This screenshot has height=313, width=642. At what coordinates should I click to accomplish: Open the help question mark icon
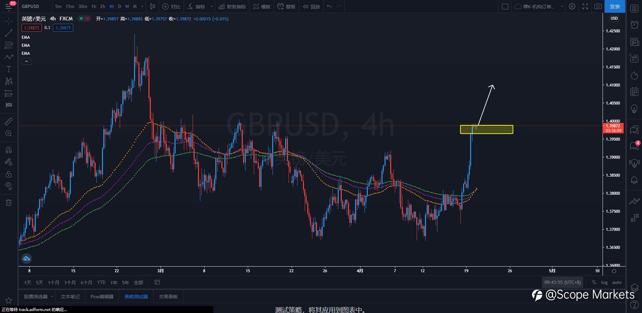coord(634,305)
